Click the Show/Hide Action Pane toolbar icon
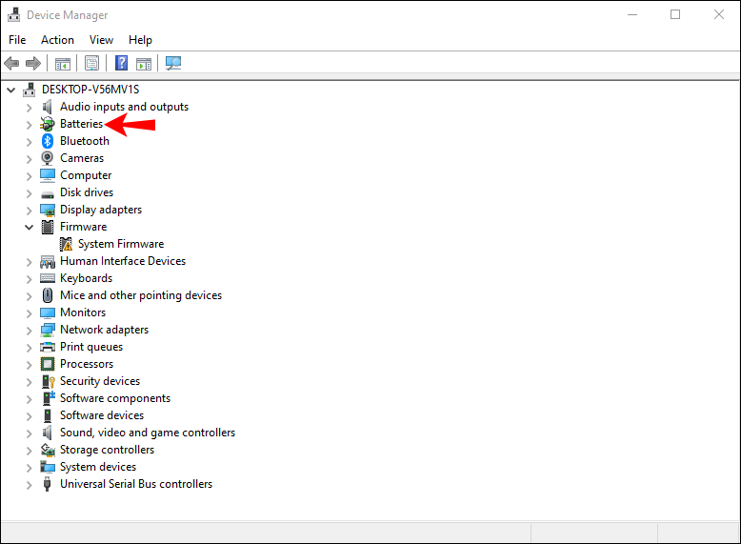 point(144,63)
